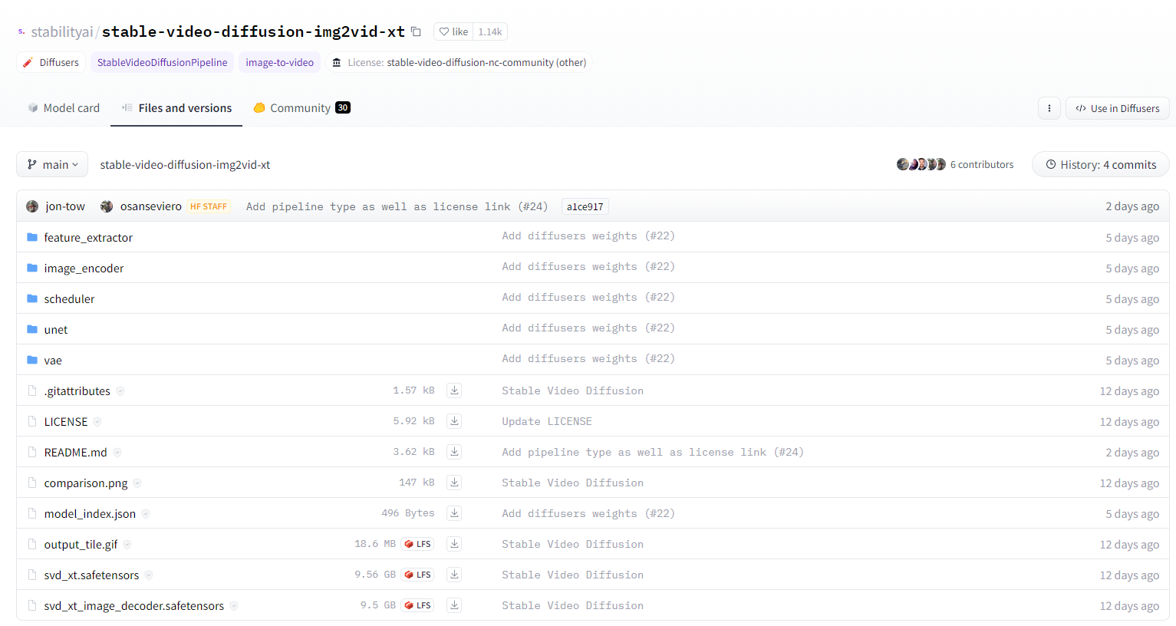The image size is (1176, 626).
Task: Open the scheduler folder
Action: [x=69, y=299]
